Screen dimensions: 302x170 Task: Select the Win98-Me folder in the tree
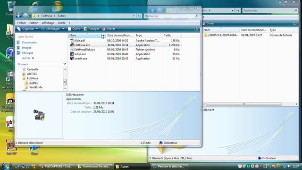36,87
